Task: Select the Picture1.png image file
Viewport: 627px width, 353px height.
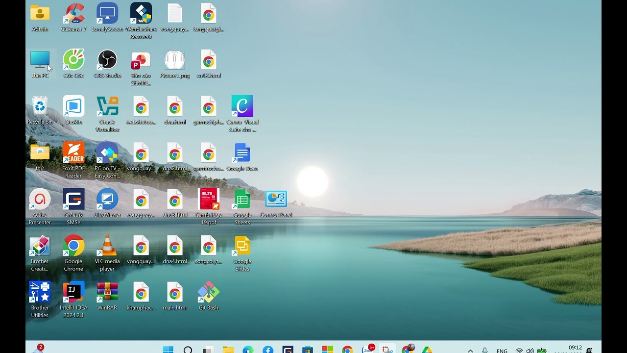Action: [x=175, y=64]
